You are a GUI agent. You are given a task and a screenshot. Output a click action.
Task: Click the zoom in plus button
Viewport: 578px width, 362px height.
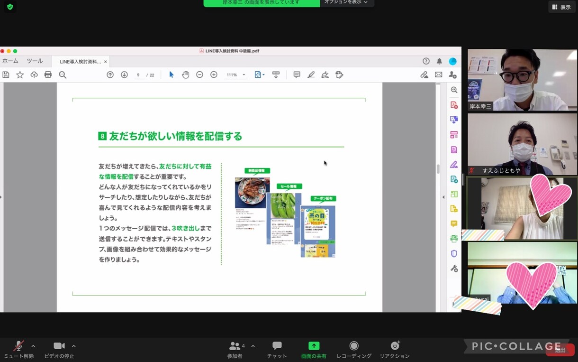(214, 75)
